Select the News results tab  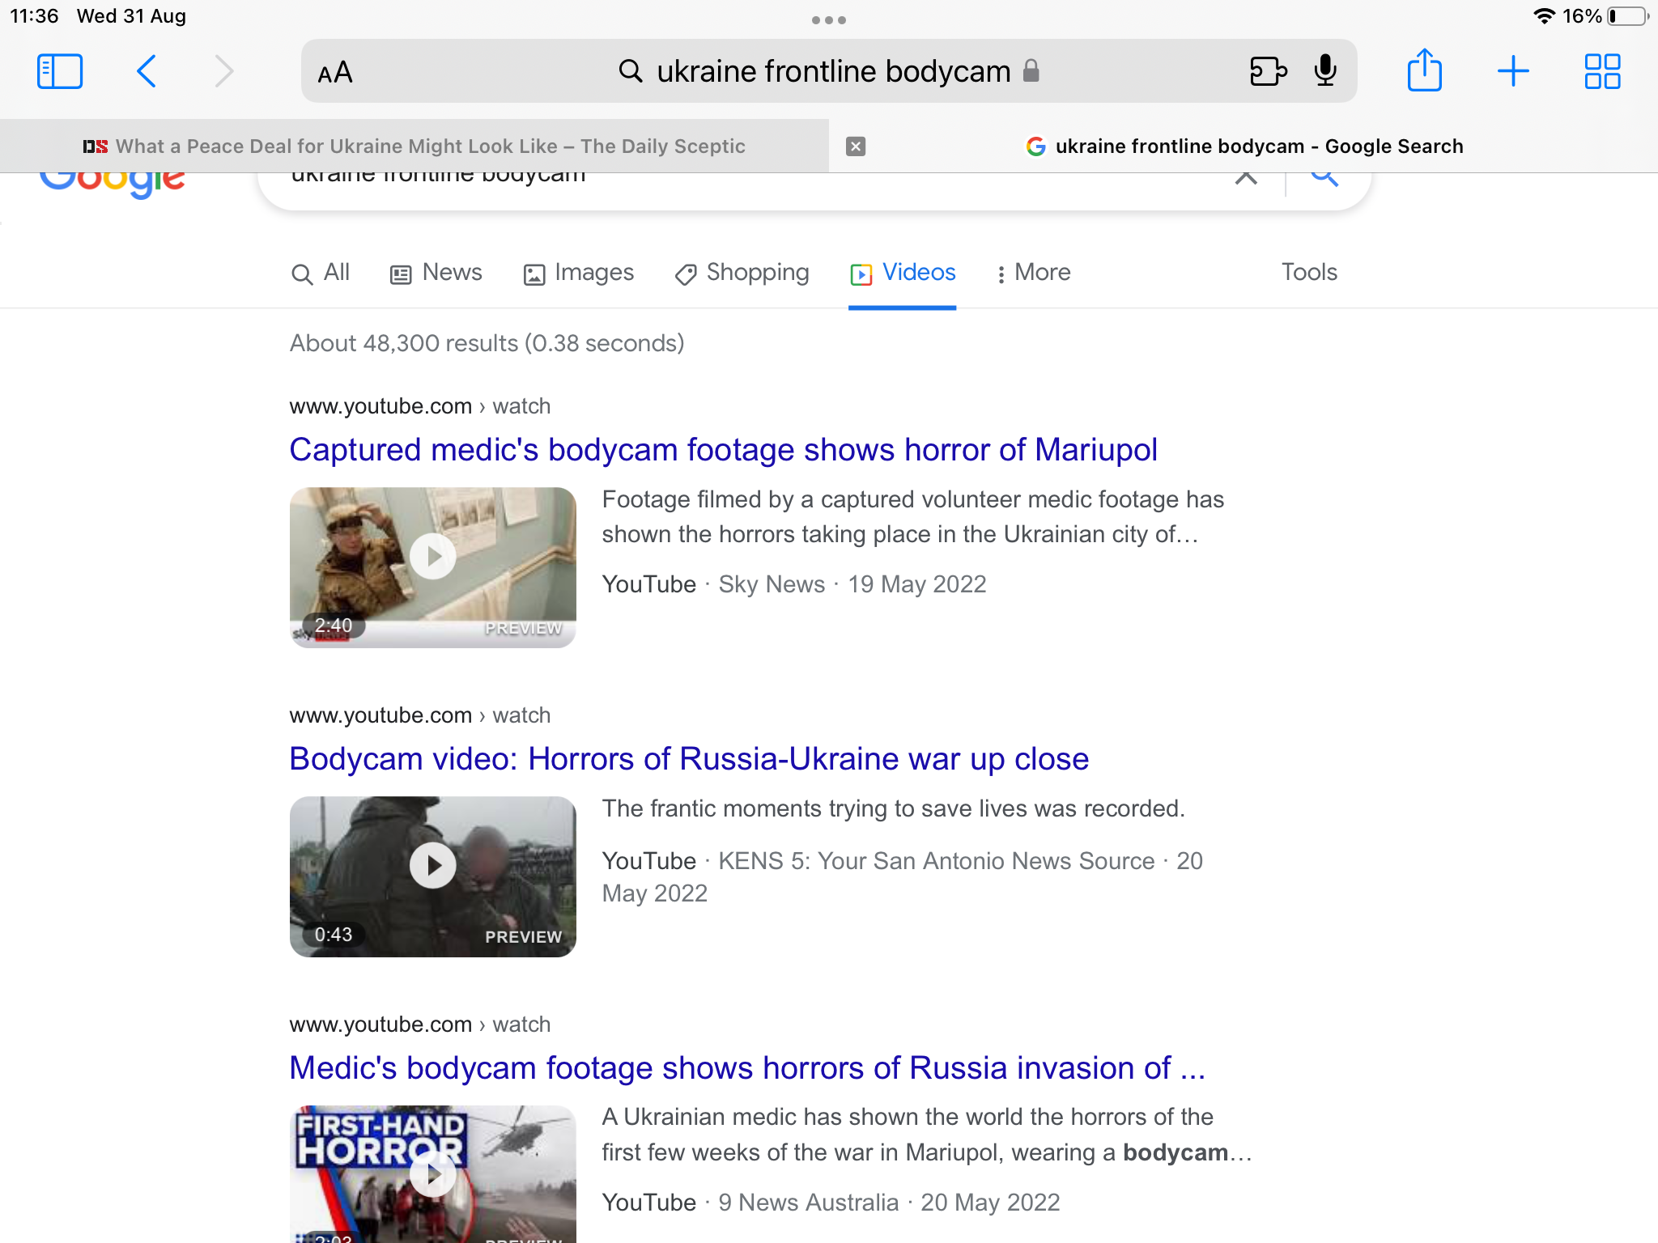pyautogui.click(x=436, y=273)
